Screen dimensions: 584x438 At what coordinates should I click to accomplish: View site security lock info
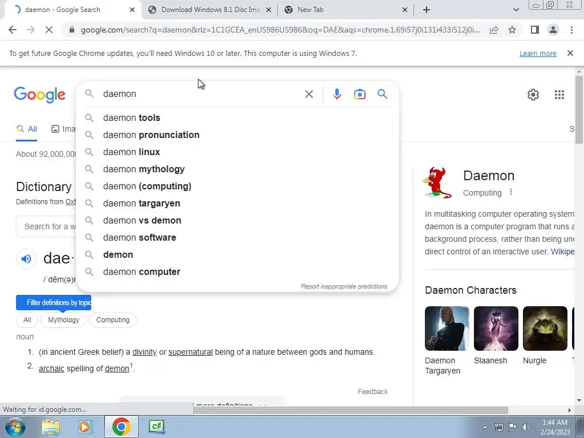pyautogui.click(x=71, y=30)
